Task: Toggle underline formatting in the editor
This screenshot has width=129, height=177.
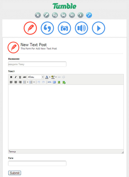Action: (20, 77)
